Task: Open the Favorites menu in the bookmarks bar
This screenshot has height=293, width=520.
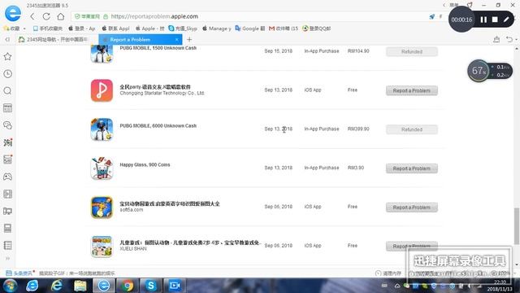Action: coord(14,28)
